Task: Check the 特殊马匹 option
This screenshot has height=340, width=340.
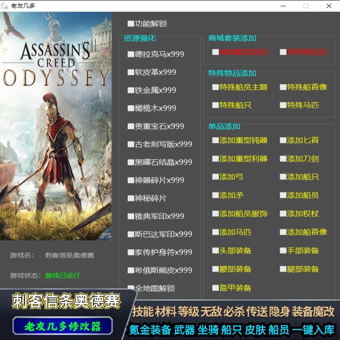Action: pyautogui.click(x=283, y=105)
